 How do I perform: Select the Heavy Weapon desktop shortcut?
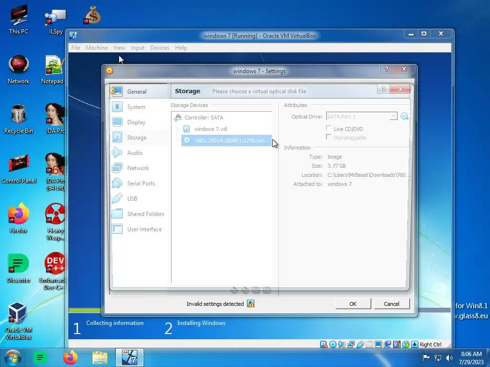[x=56, y=222]
